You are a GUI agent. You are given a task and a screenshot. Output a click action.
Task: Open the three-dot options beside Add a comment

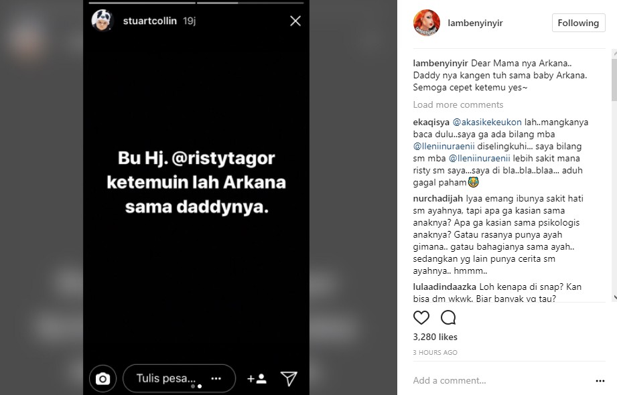tap(600, 381)
